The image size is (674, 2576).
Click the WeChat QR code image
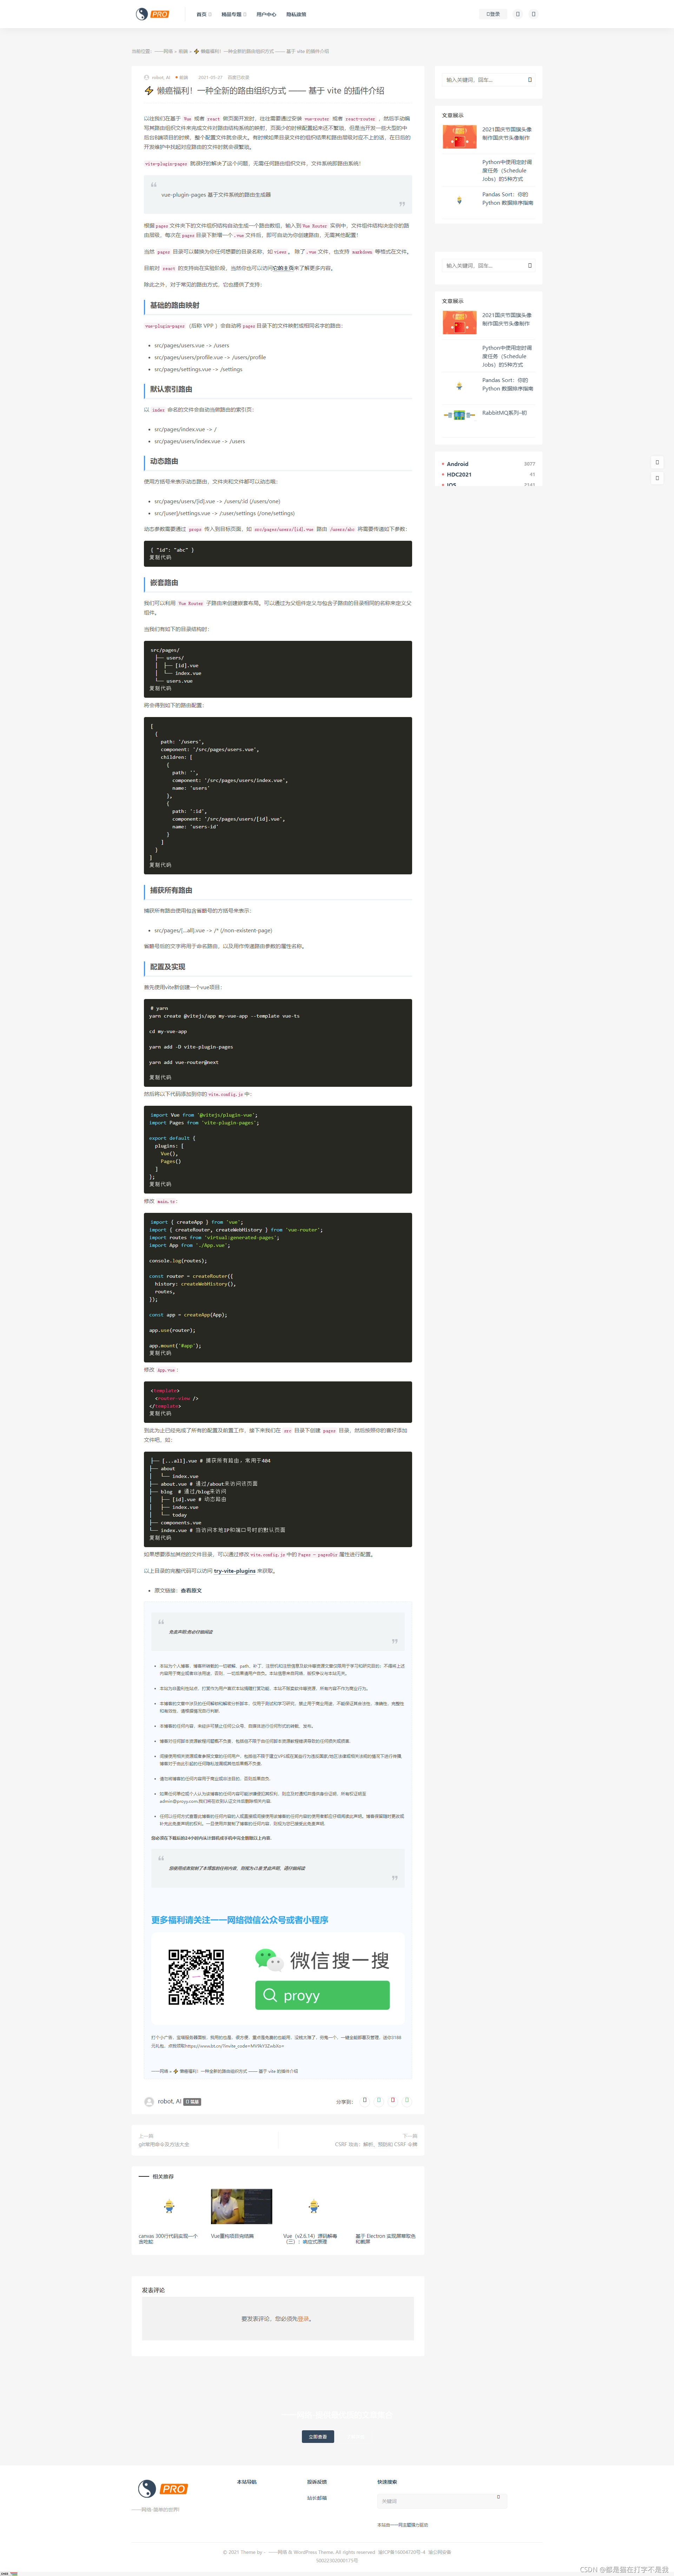click(x=196, y=1977)
